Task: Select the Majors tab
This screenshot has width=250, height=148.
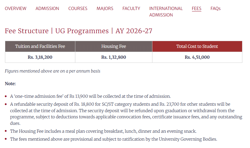Action: click(x=105, y=9)
